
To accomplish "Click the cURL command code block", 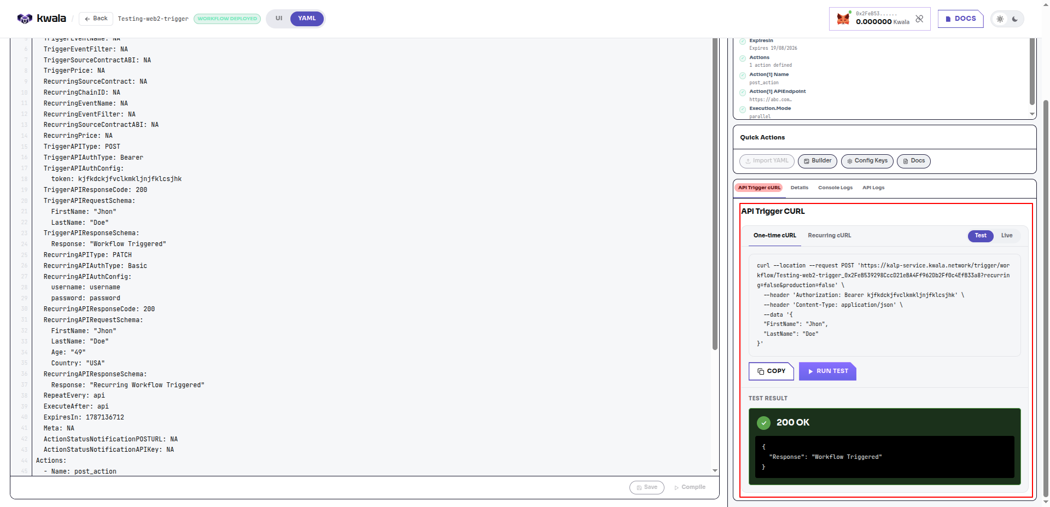I will click(884, 305).
